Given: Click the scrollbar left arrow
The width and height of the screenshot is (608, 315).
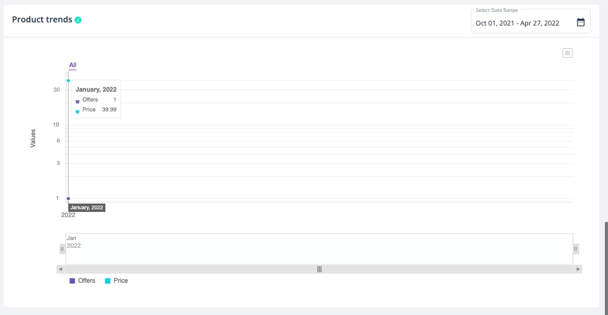Looking at the screenshot, I should [61, 269].
